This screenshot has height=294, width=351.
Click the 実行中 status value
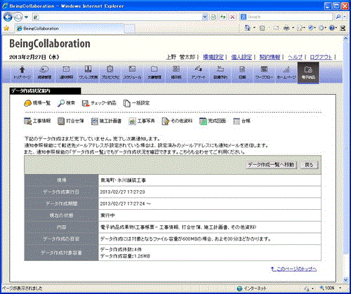pyautogui.click(x=107, y=215)
